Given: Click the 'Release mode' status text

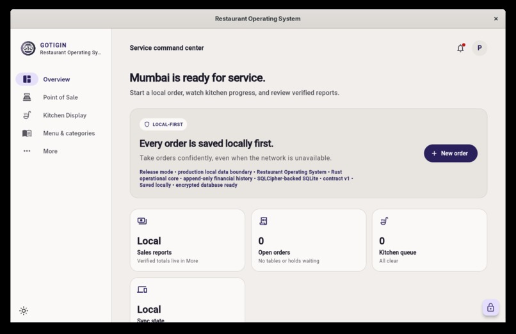Looking at the screenshot, I should point(156,172).
